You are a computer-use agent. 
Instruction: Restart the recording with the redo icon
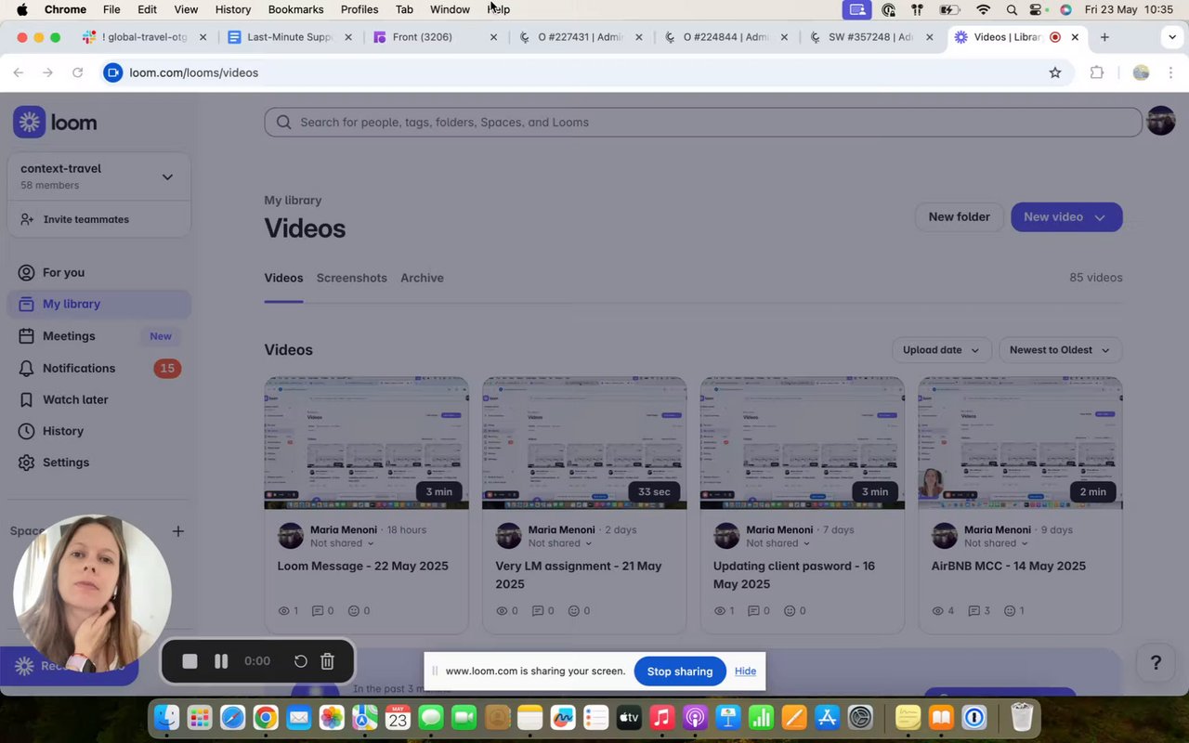click(x=300, y=661)
